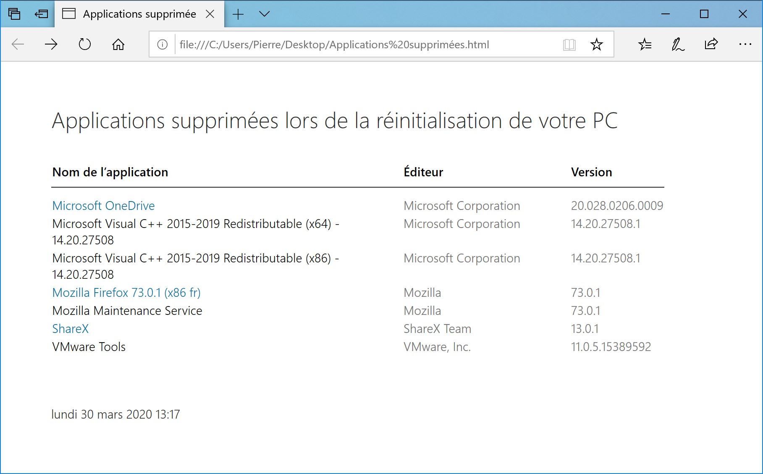Screen dimensions: 763x474
Task: Add notes with the pen icon
Action: pos(678,44)
